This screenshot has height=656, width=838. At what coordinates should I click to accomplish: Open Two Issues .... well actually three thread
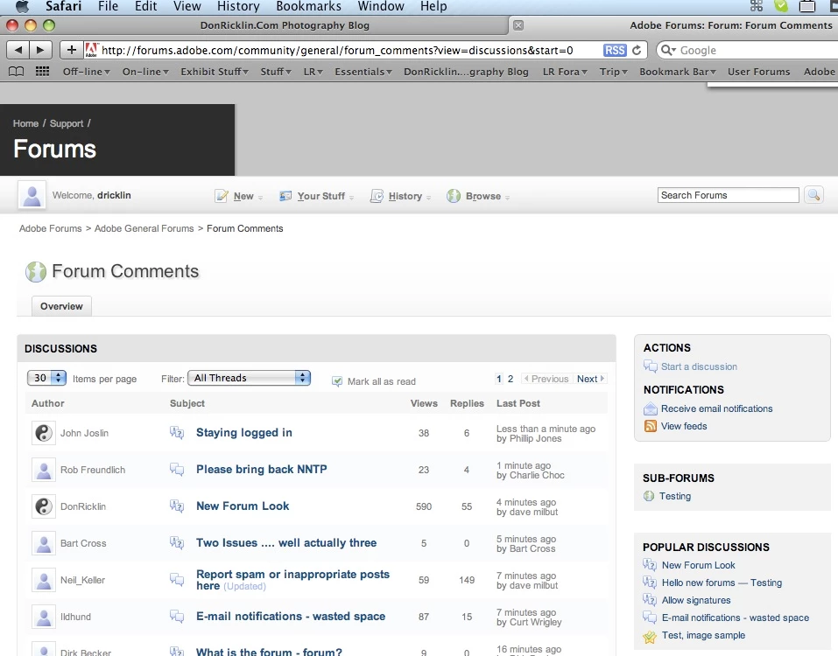(286, 543)
